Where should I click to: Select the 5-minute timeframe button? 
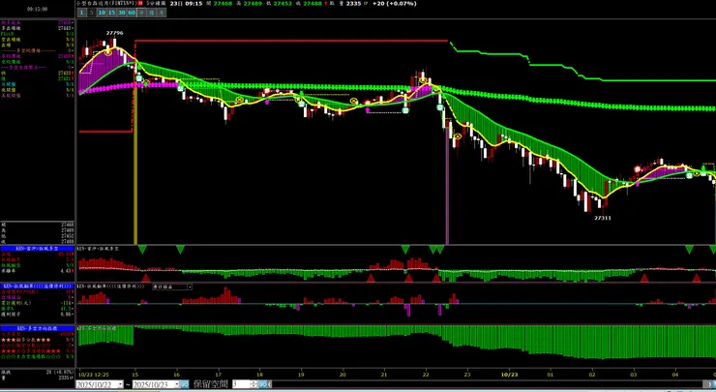(x=91, y=13)
